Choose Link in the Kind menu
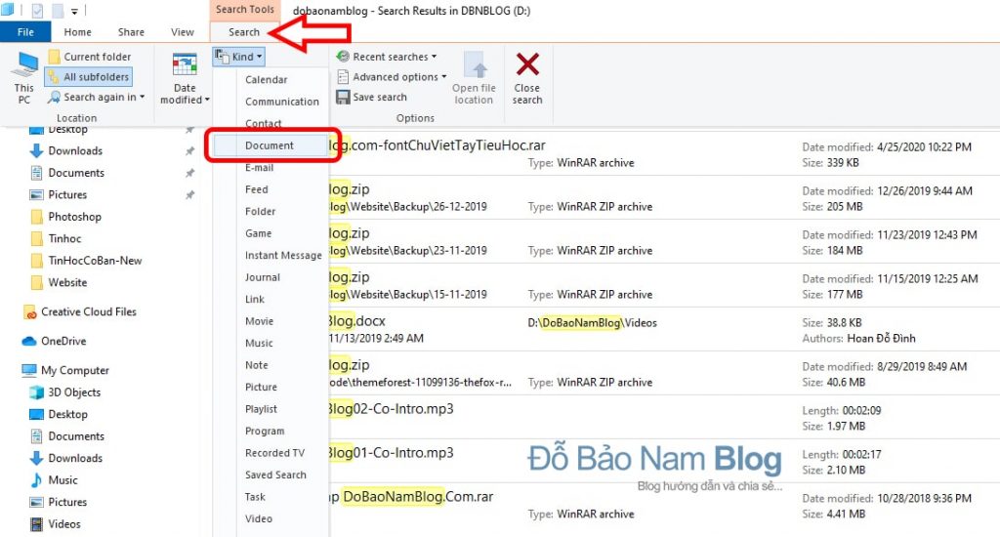 (271, 299)
